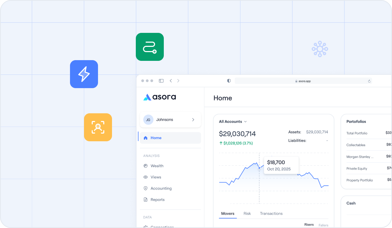Screen dimensions: 392x228
Task: Click the Assets $29,030,714 value
Action: pos(317,132)
